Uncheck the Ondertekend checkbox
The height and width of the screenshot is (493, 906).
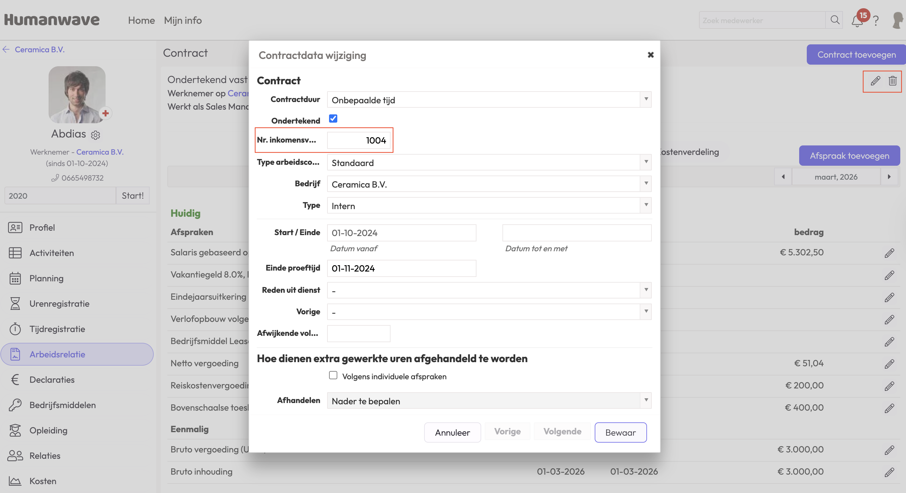coord(333,119)
